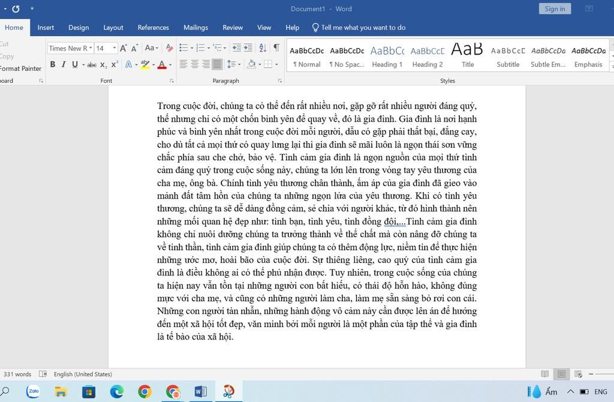Apply strikethrough formatting

pos(92,65)
